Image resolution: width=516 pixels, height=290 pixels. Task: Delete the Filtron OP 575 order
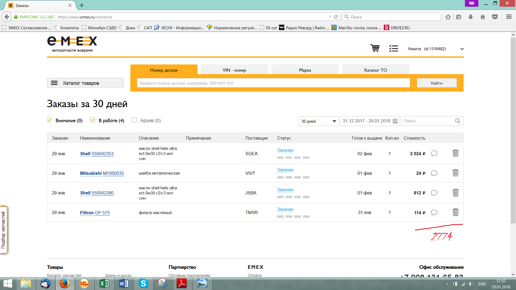(455, 212)
